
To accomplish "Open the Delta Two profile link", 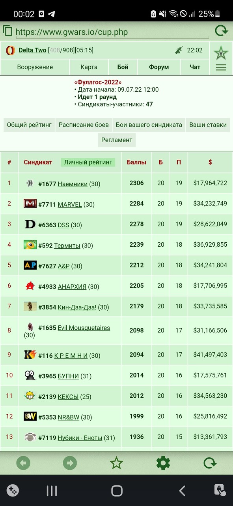I will 32,50.
